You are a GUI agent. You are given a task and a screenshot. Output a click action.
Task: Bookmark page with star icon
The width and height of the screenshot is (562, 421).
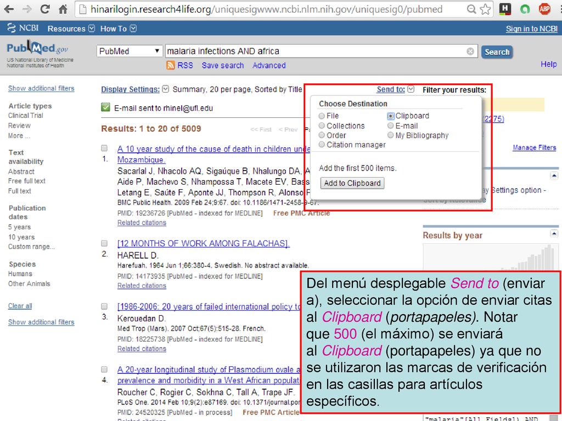[485, 9]
